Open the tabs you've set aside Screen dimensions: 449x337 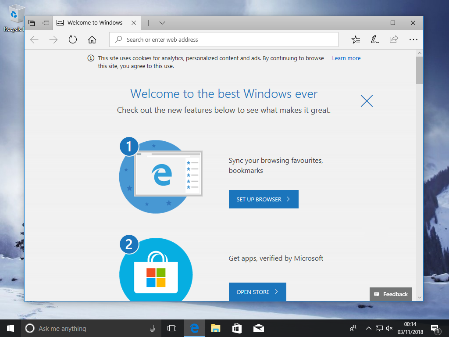(x=32, y=23)
